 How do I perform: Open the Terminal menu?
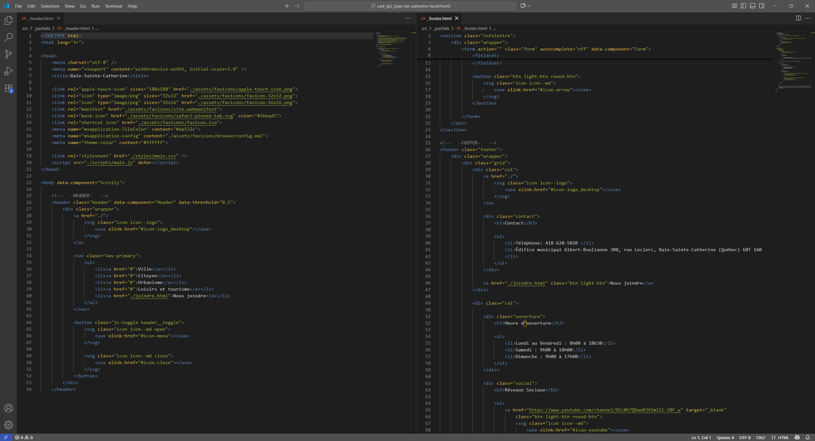point(113,6)
